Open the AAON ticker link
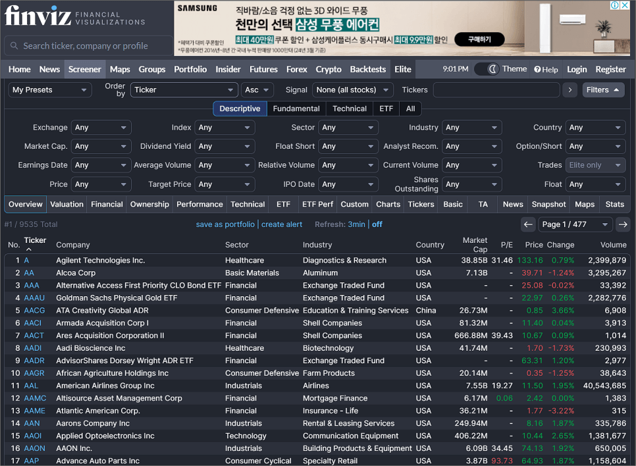 [34, 448]
